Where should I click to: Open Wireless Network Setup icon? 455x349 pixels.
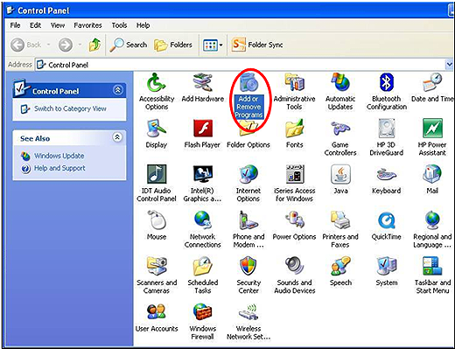[x=248, y=321]
